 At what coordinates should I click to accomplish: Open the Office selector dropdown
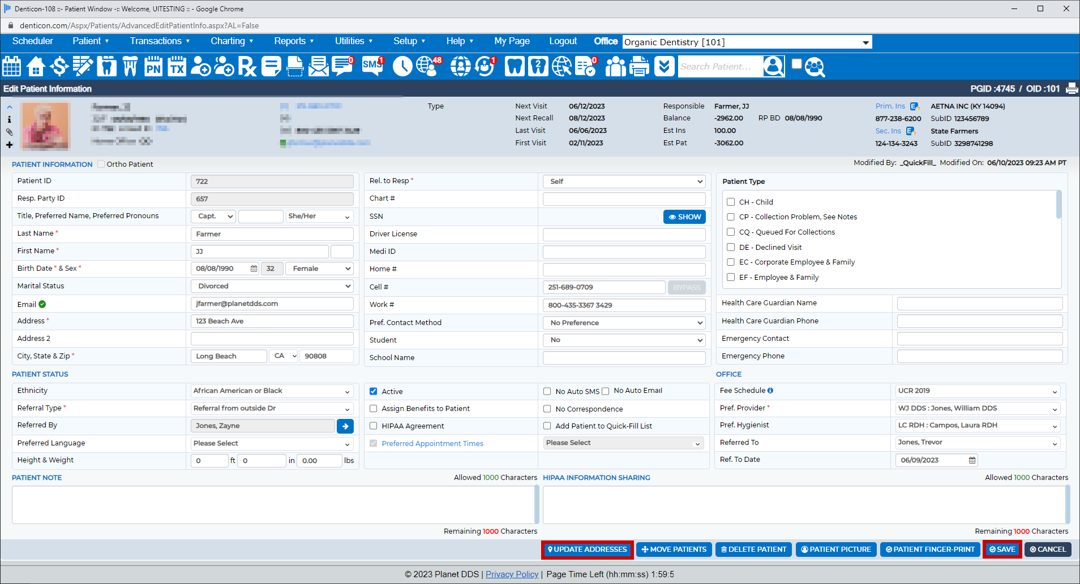[x=747, y=42]
